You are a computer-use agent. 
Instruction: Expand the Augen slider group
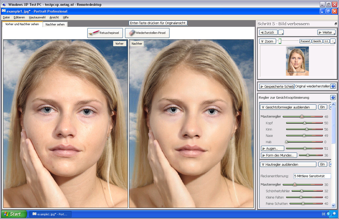(272, 148)
